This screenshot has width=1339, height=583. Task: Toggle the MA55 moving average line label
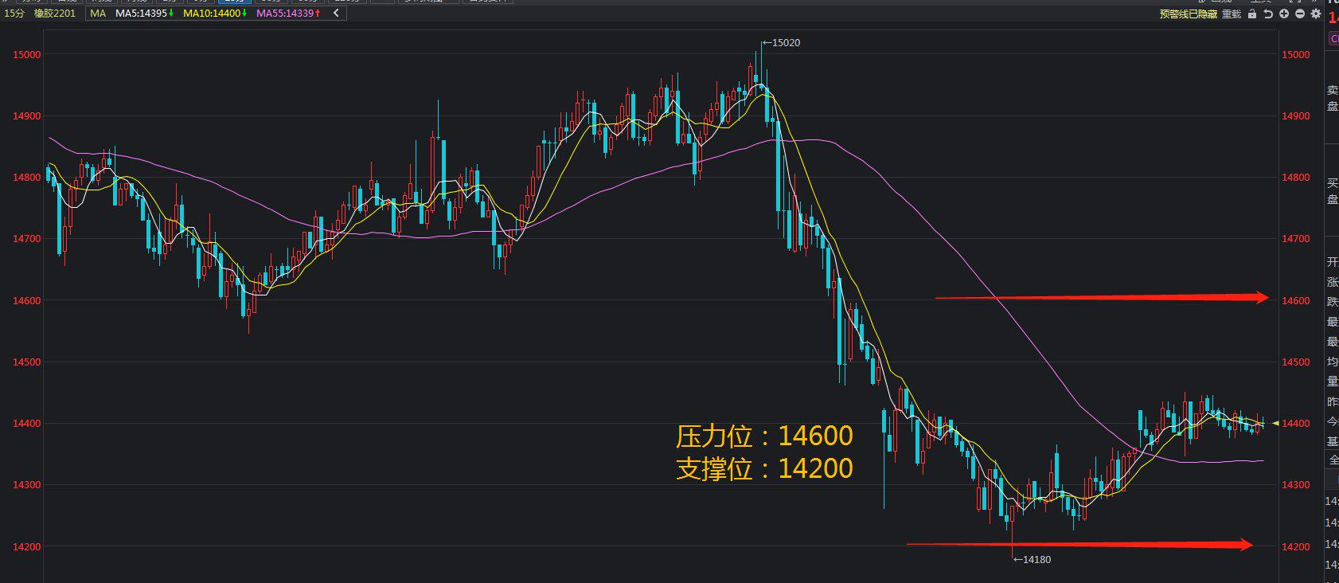click(x=287, y=14)
